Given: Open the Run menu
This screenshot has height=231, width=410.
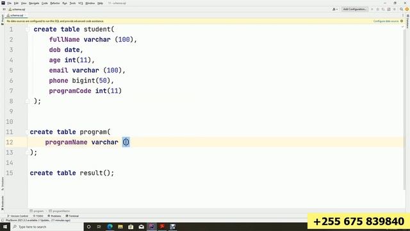Looking at the screenshot, I should (65, 3).
